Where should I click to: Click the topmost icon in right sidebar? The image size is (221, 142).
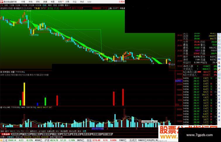click(219, 34)
